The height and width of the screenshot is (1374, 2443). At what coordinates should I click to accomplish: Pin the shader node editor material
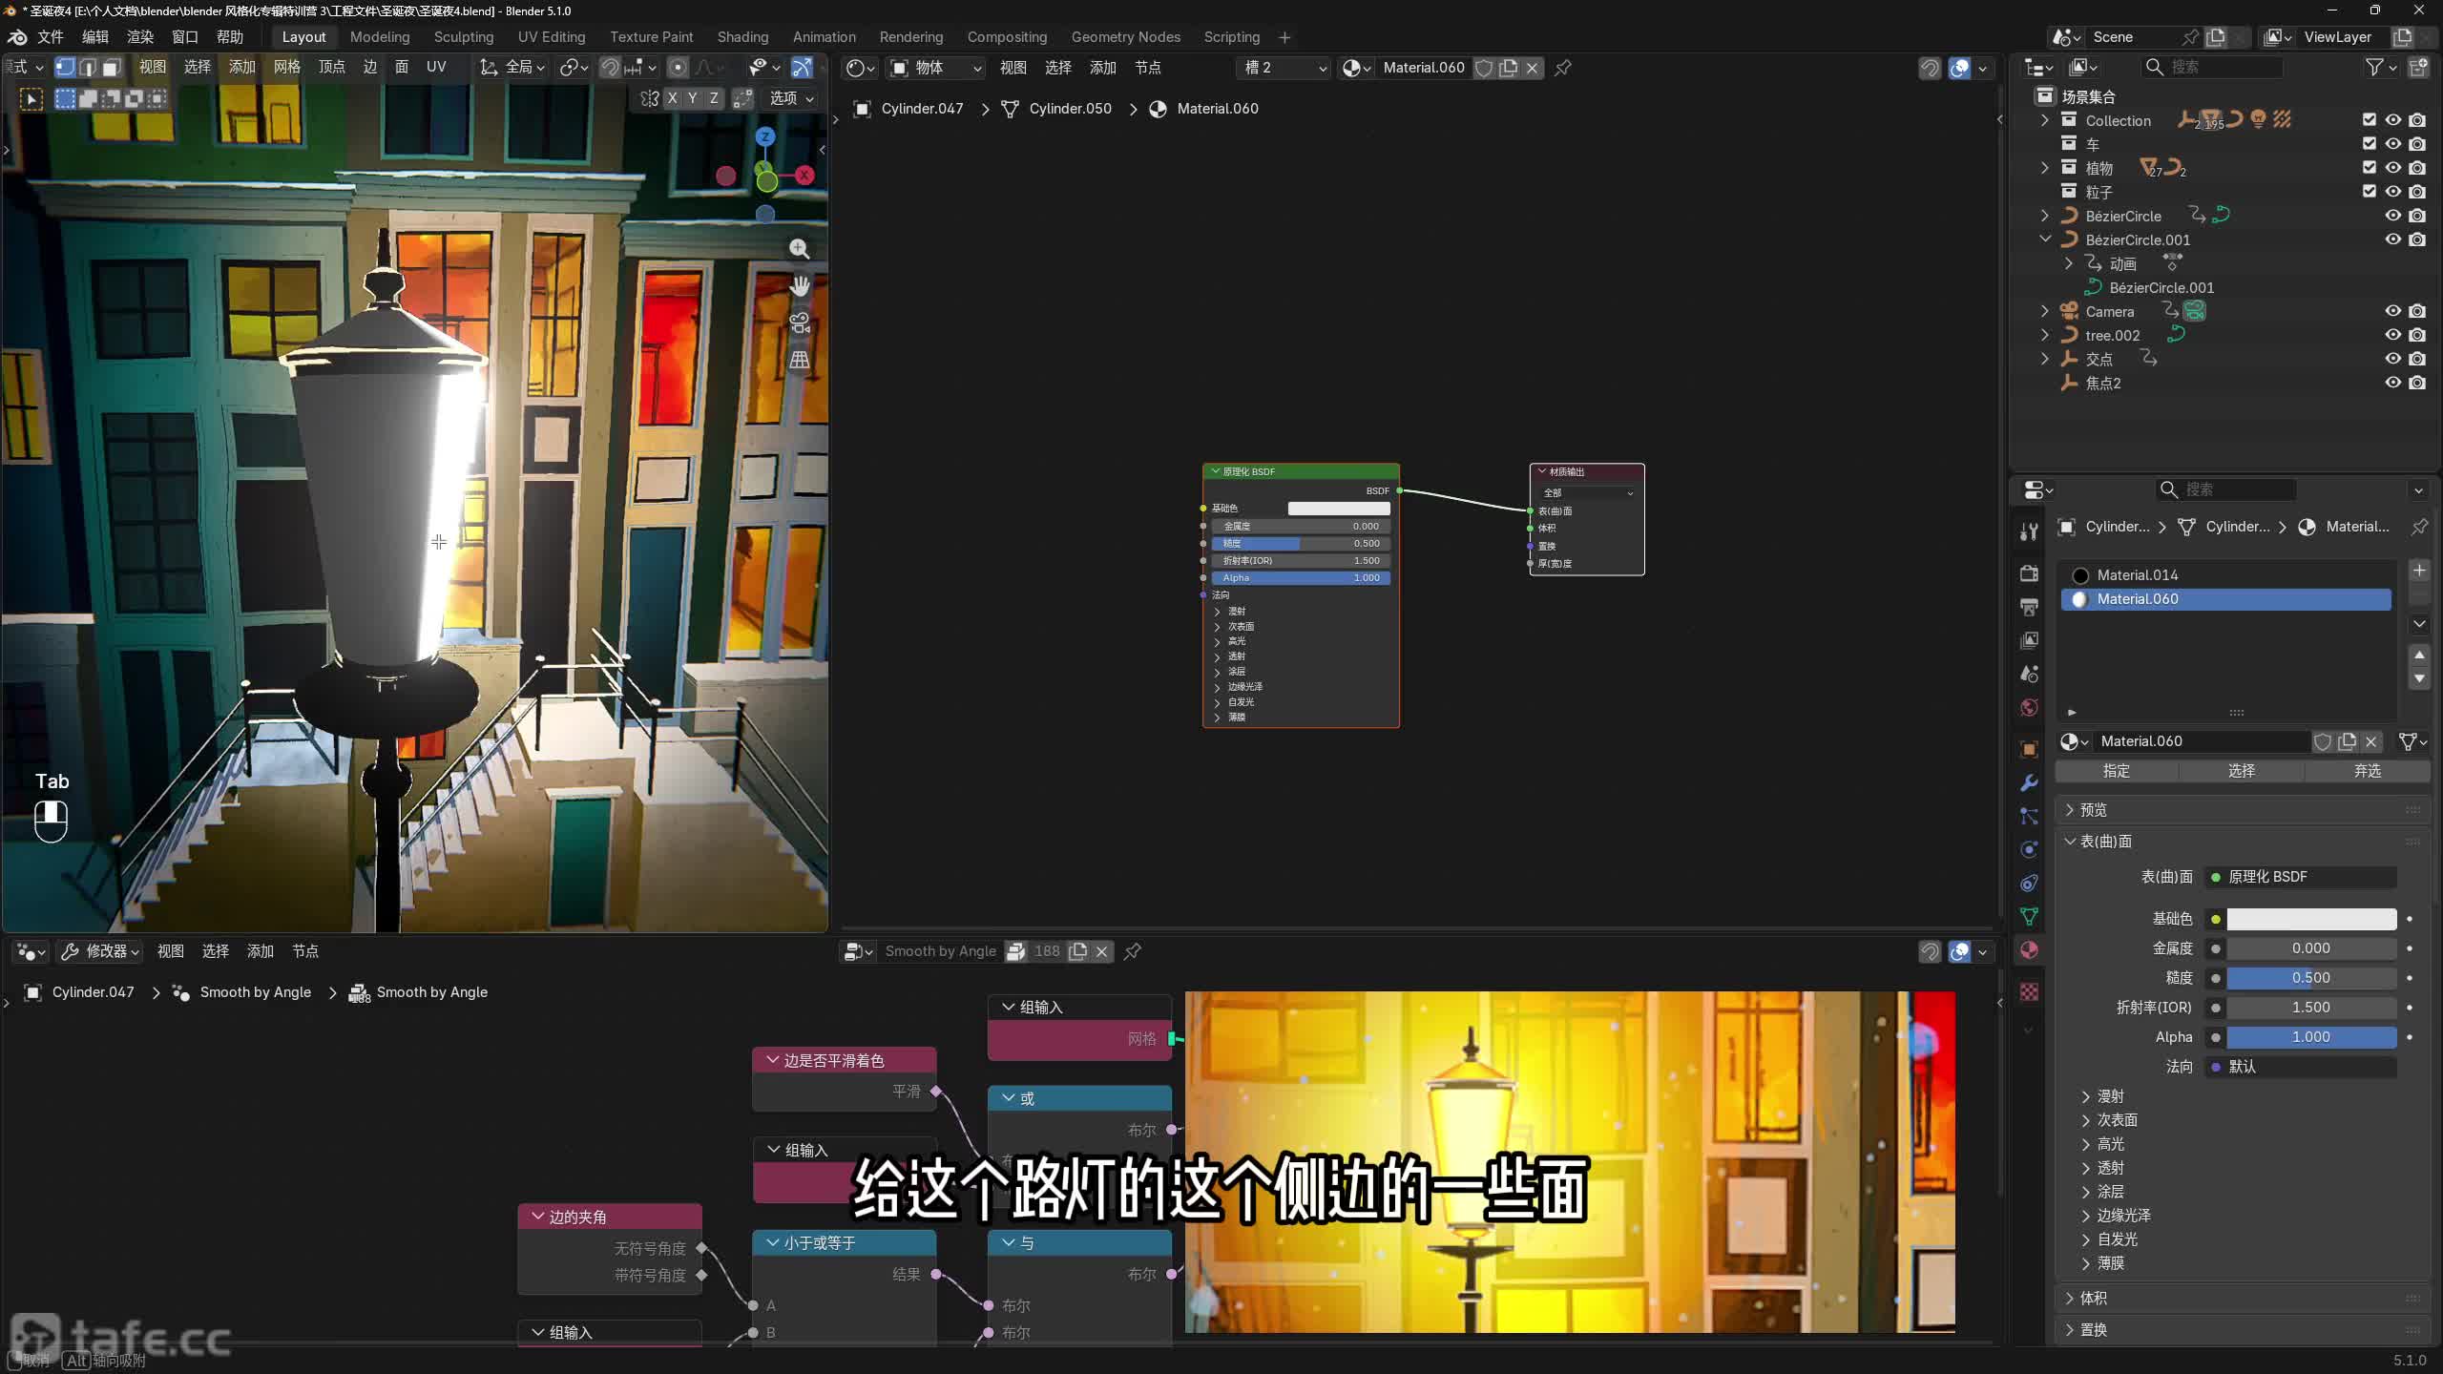point(1563,68)
